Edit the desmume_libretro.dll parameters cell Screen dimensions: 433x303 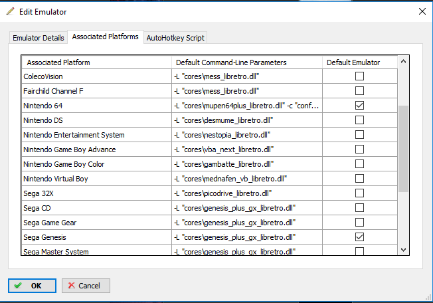(x=247, y=120)
